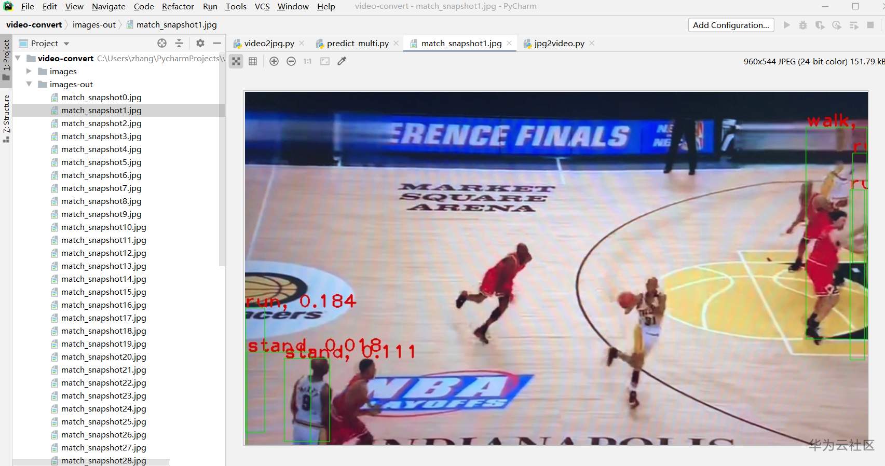Click the Concurrency Diagram icon
Viewport: 885px width, 466px height.
pyautogui.click(x=854, y=25)
